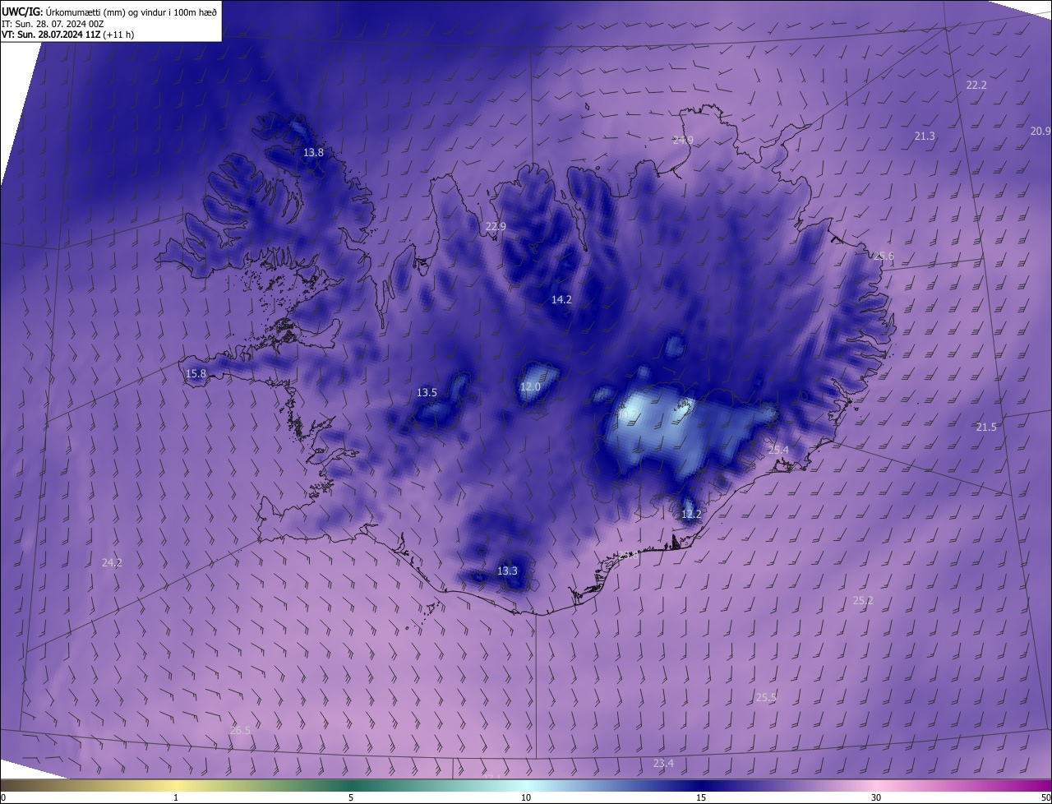Click the map value '25.6'
This screenshot has height=804, width=1052.
[884, 256]
